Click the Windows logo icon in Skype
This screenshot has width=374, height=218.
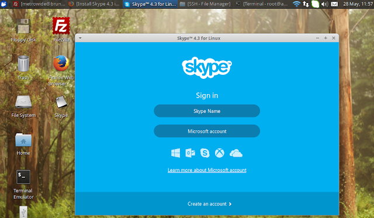175,153
